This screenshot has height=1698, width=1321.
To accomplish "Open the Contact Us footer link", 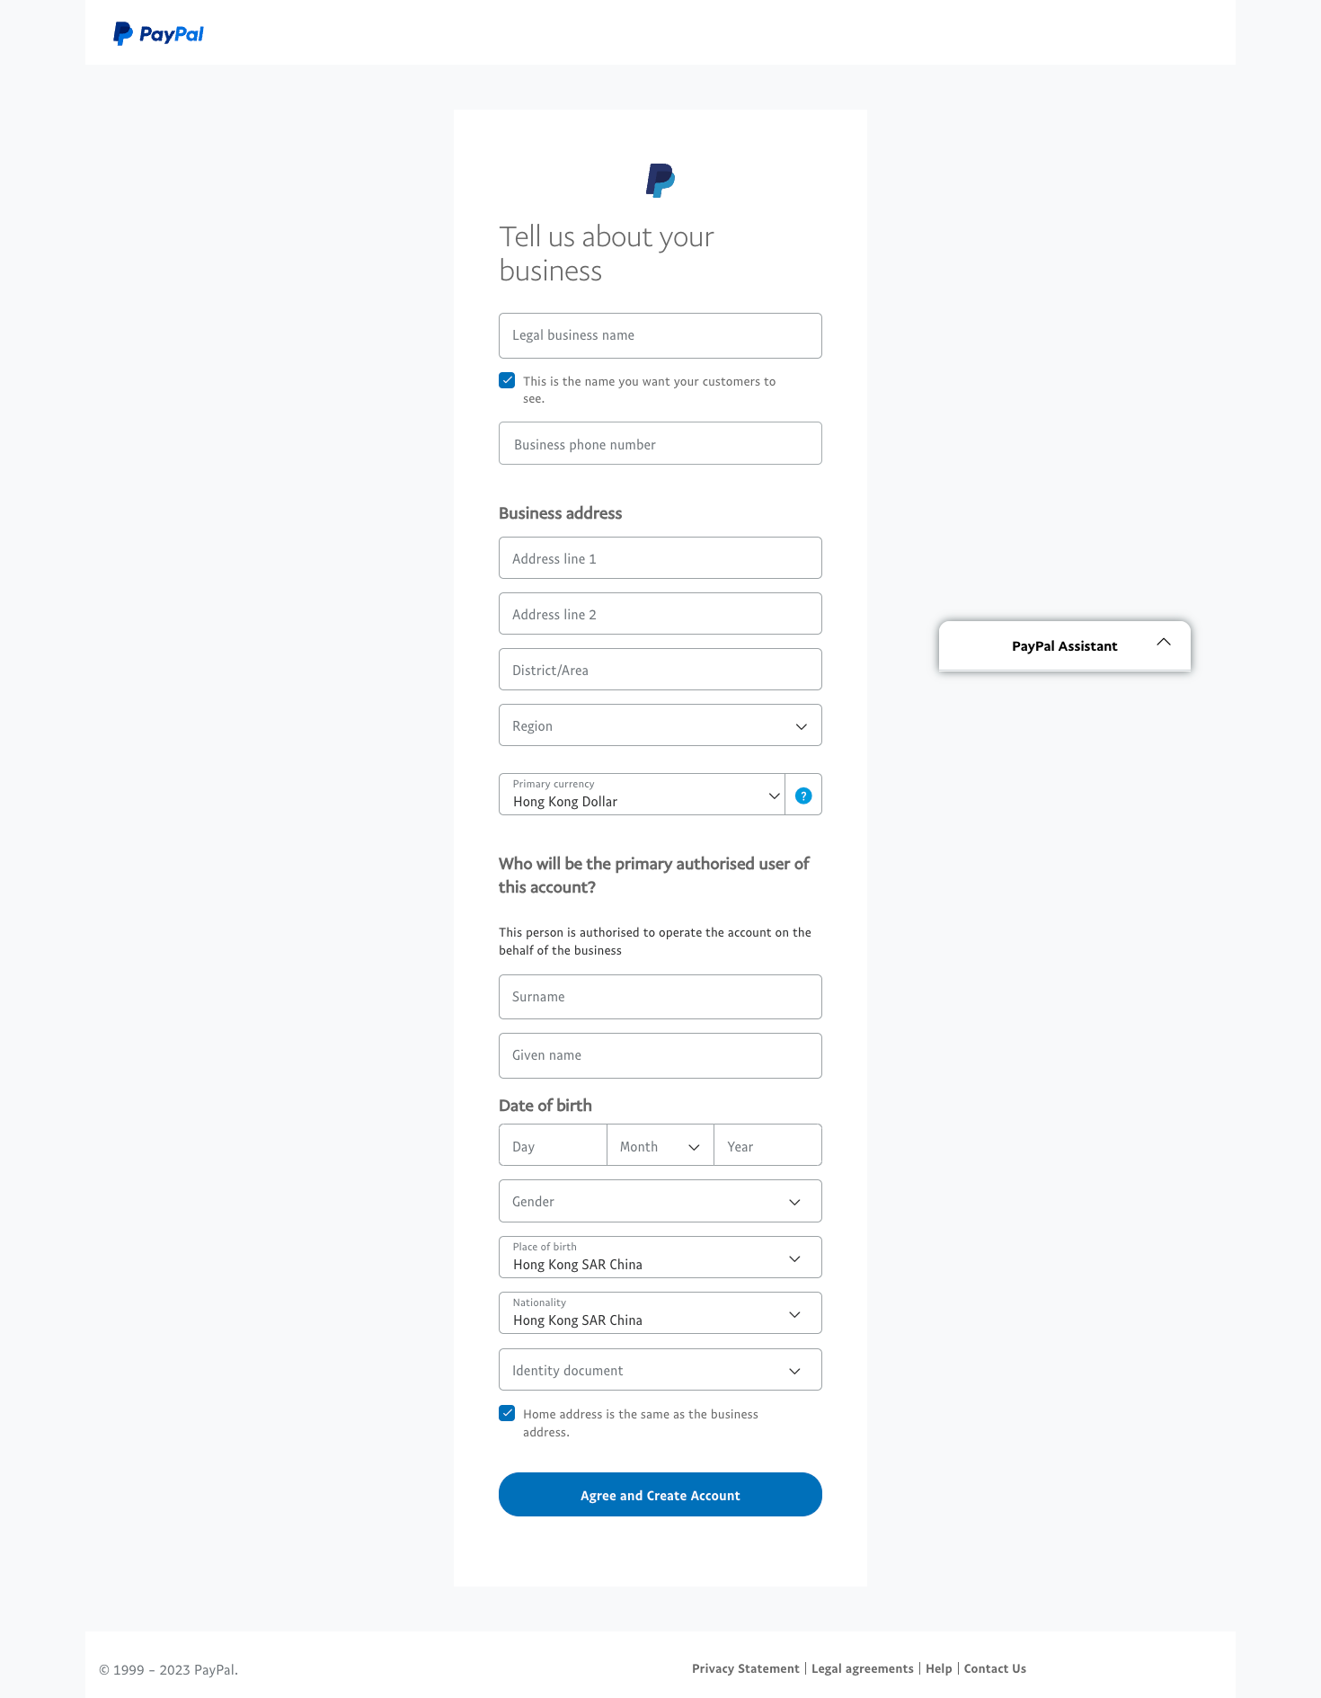I will pyautogui.click(x=995, y=1668).
